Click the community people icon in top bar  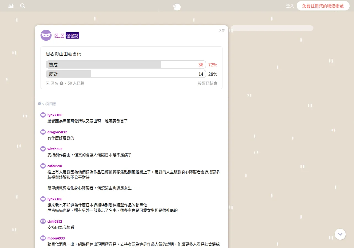11,6
